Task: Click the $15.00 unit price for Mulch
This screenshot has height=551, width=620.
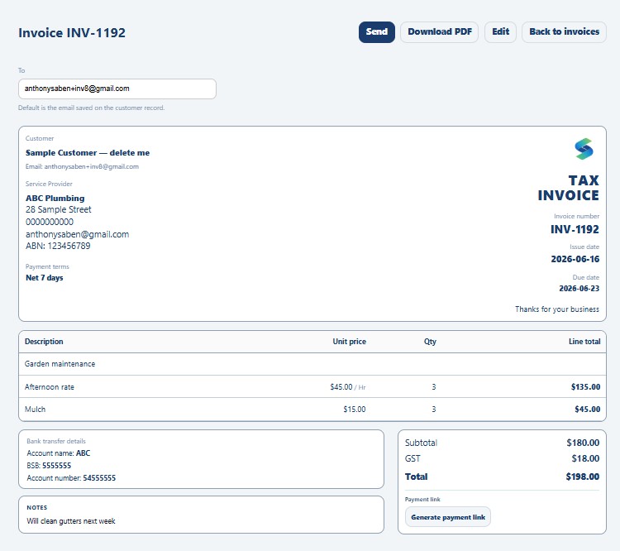Action: pyautogui.click(x=355, y=410)
